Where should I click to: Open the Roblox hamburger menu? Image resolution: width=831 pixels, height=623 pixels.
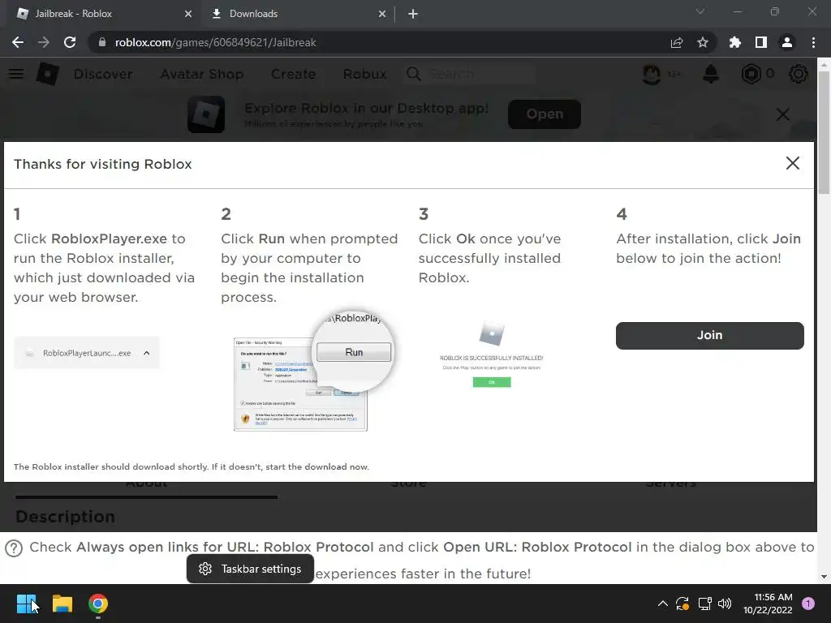[16, 74]
